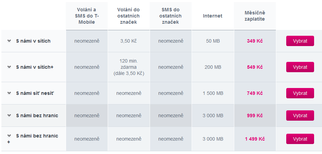Viewport: 322px width, 154px height.
Task: Choose Vybrat for the 749 Kč plan
Action: point(300,93)
